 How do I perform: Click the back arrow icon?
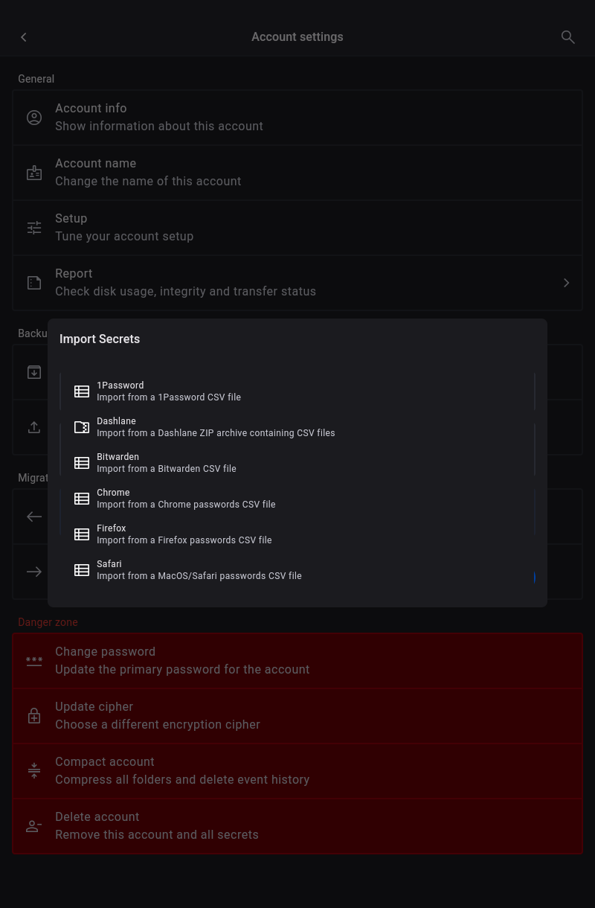point(24,37)
